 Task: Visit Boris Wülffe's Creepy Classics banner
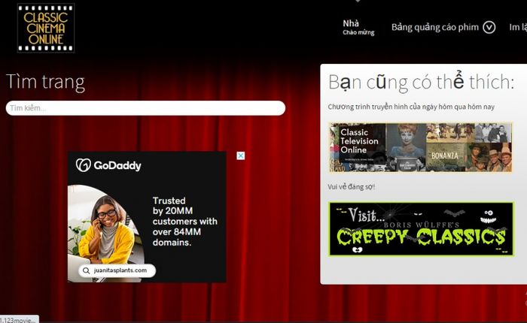pos(422,229)
